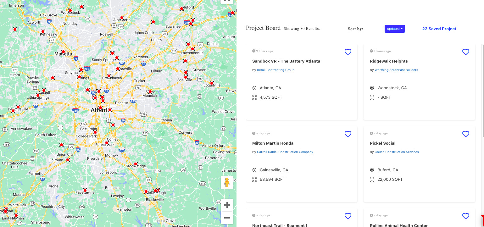The image size is (484, 227).
Task: Visit Worthing SouthEast Builders page
Action: [x=396, y=70]
